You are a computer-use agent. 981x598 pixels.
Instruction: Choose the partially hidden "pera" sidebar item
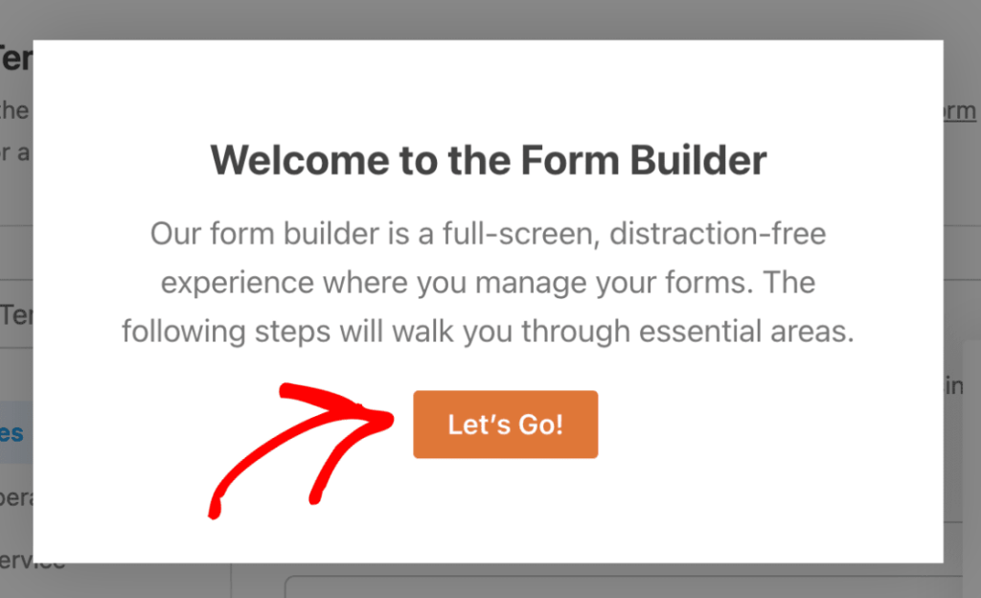pos(15,500)
